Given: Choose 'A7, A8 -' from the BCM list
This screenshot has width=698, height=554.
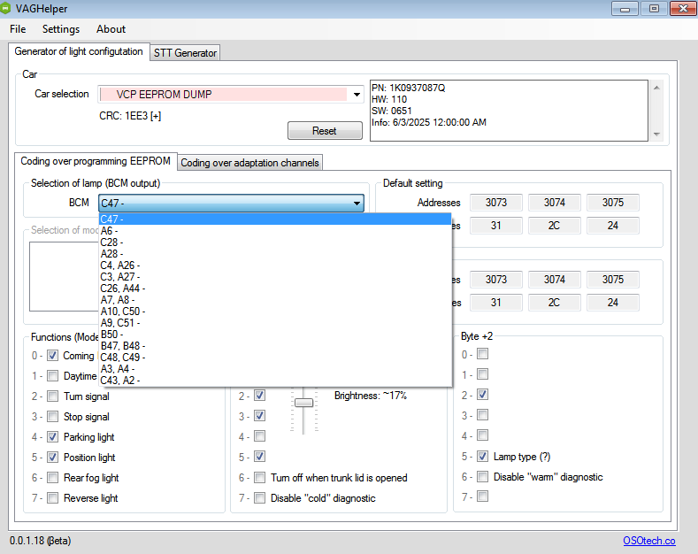Looking at the screenshot, I should coord(275,300).
